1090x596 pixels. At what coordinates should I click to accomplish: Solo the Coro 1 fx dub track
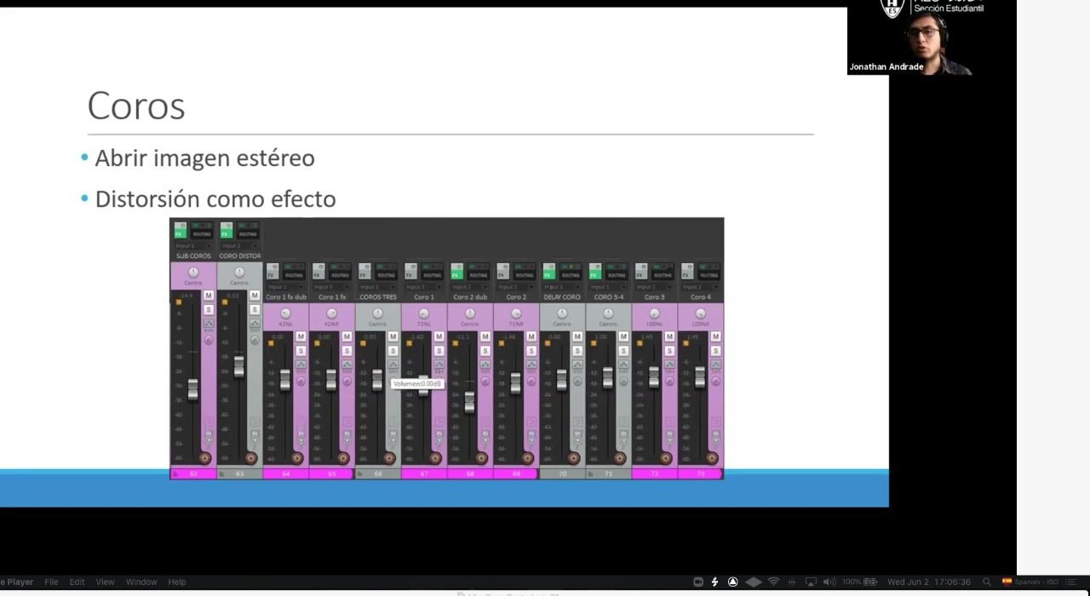pos(301,351)
